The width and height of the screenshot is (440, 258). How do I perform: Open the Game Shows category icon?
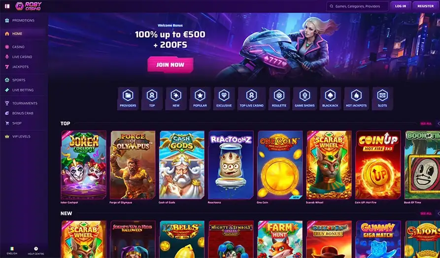(x=305, y=98)
